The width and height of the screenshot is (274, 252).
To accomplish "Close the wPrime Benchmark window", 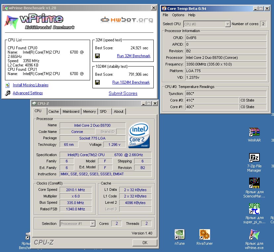I will click(154, 8).
